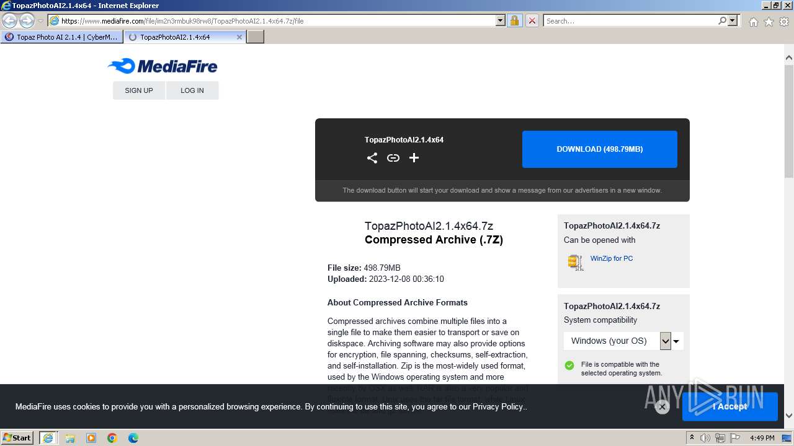Screen dimensions: 794x446
Task: Click the 'About Compressed Archive Formats' heading
Action: coord(398,302)
